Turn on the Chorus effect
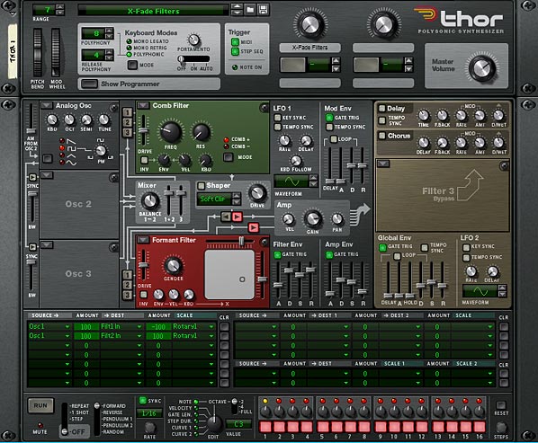Viewport: 538px width, 443px height. point(381,136)
